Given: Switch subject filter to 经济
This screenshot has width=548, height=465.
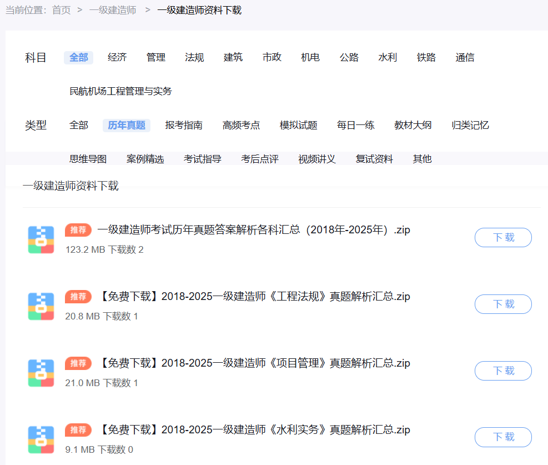Looking at the screenshot, I should pyautogui.click(x=117, y=57).
